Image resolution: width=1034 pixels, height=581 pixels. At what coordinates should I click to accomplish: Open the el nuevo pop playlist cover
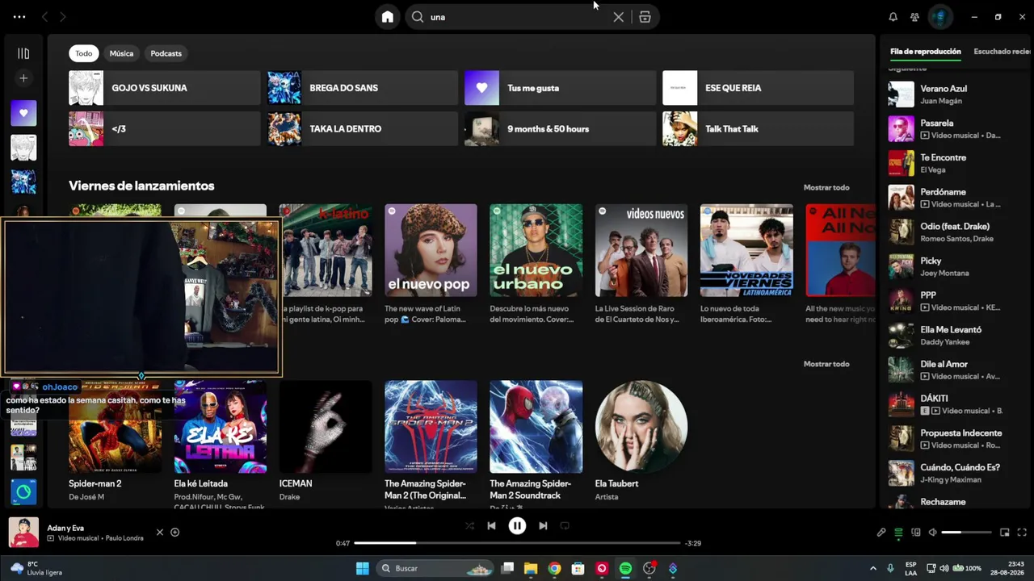click(431, 250)
